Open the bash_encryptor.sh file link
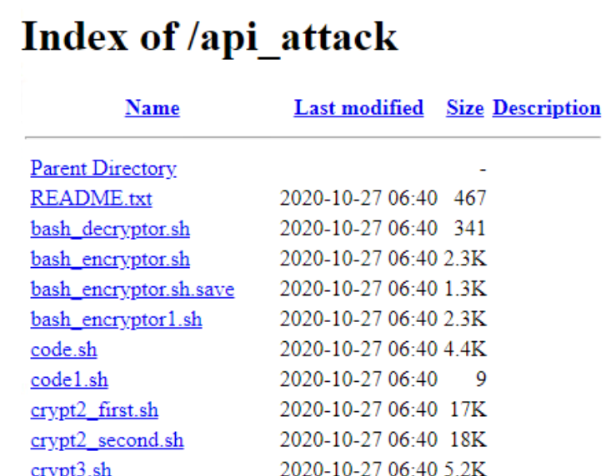Image resolution: width=611 pixels, height=476 pixels. point(110,260)
